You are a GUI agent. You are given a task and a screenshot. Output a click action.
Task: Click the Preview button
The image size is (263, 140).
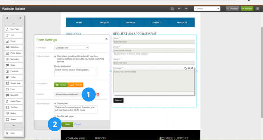coord(232,9)
